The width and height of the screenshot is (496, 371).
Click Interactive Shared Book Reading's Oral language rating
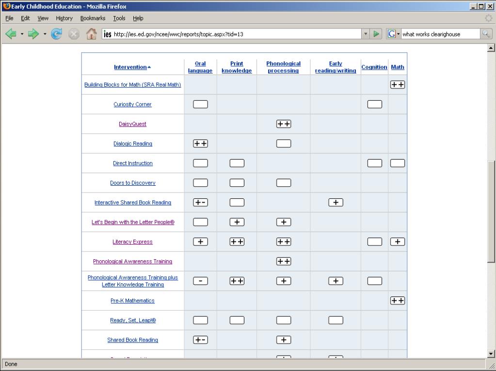pos(200,202)
